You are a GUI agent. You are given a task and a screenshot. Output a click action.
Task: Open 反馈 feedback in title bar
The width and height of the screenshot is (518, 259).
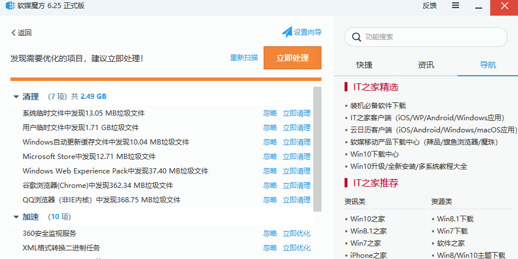429,6
